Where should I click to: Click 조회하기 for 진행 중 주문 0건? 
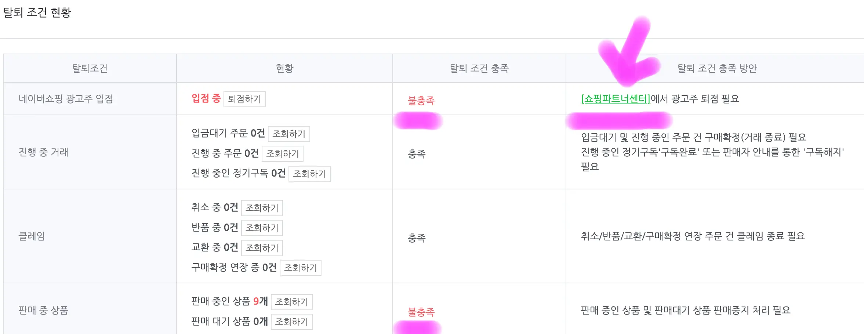(283, 154)
